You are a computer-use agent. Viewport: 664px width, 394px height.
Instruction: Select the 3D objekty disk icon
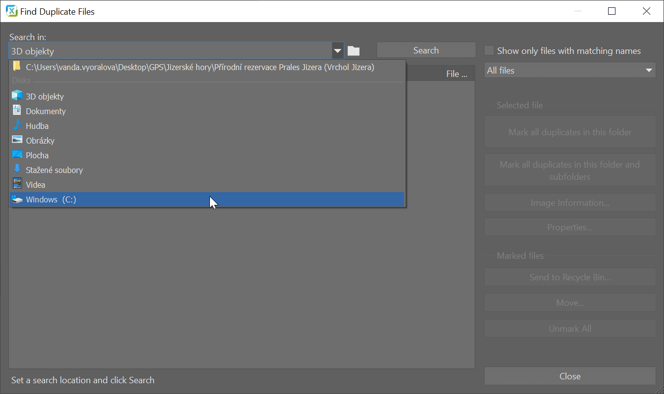(x=17, y=96)
